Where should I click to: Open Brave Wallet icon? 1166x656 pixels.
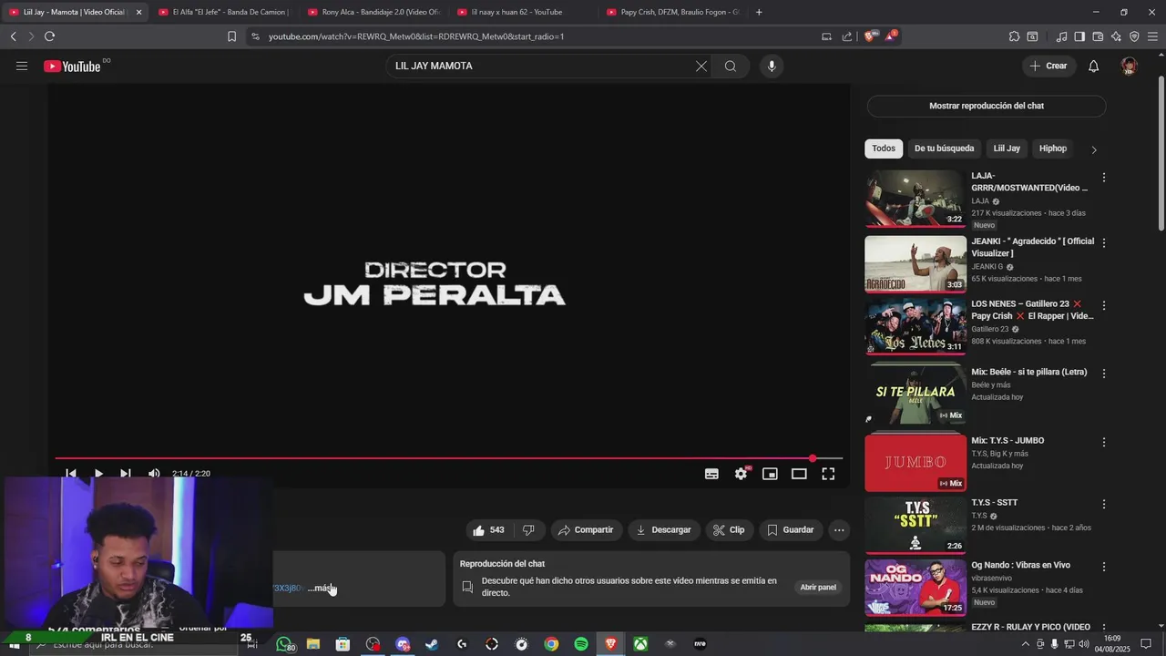[1098, 36]
